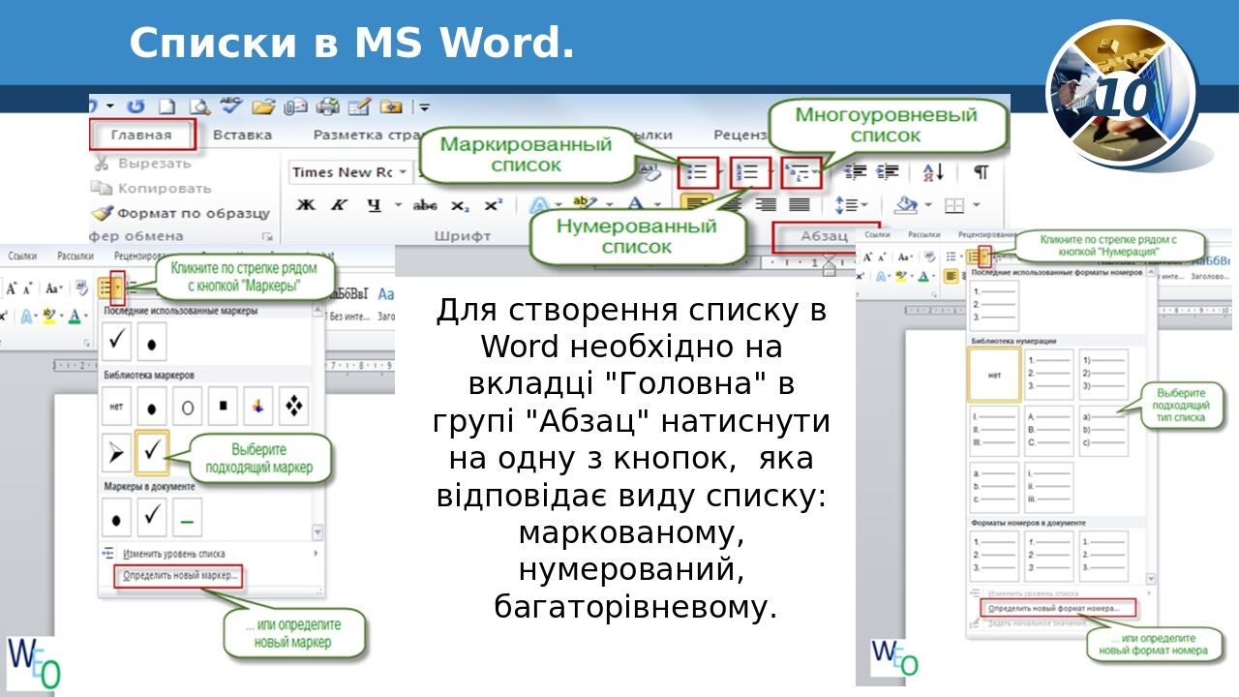Click the bullet menu scrollbar down arrow

click(x=316, y=532)
